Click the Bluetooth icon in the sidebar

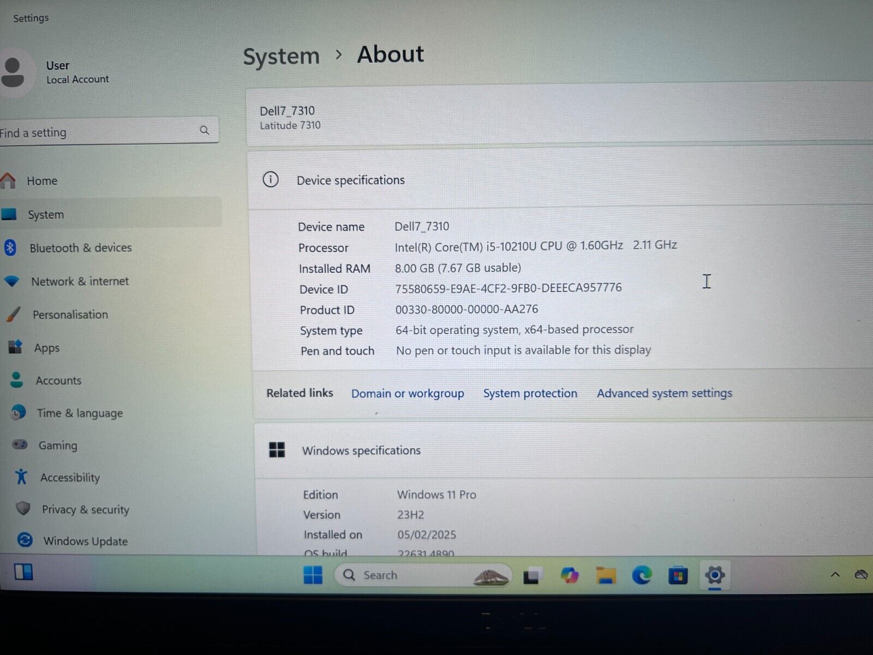coord(10,247)
